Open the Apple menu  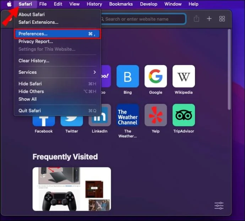[x=9, y=4]
